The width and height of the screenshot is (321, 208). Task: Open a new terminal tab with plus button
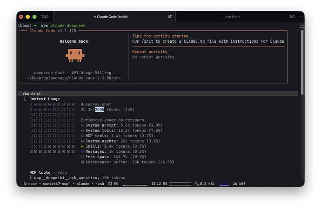[x=301, y=17]
